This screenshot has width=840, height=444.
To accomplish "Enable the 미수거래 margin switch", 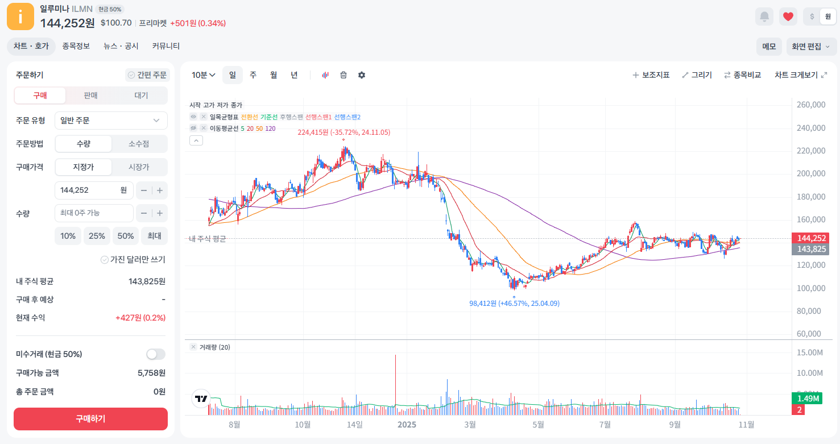I will (x=155, y=354).
